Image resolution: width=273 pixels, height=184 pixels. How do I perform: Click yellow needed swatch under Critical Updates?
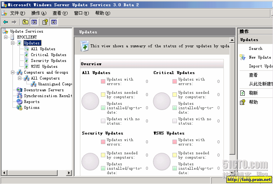(175, 95)
